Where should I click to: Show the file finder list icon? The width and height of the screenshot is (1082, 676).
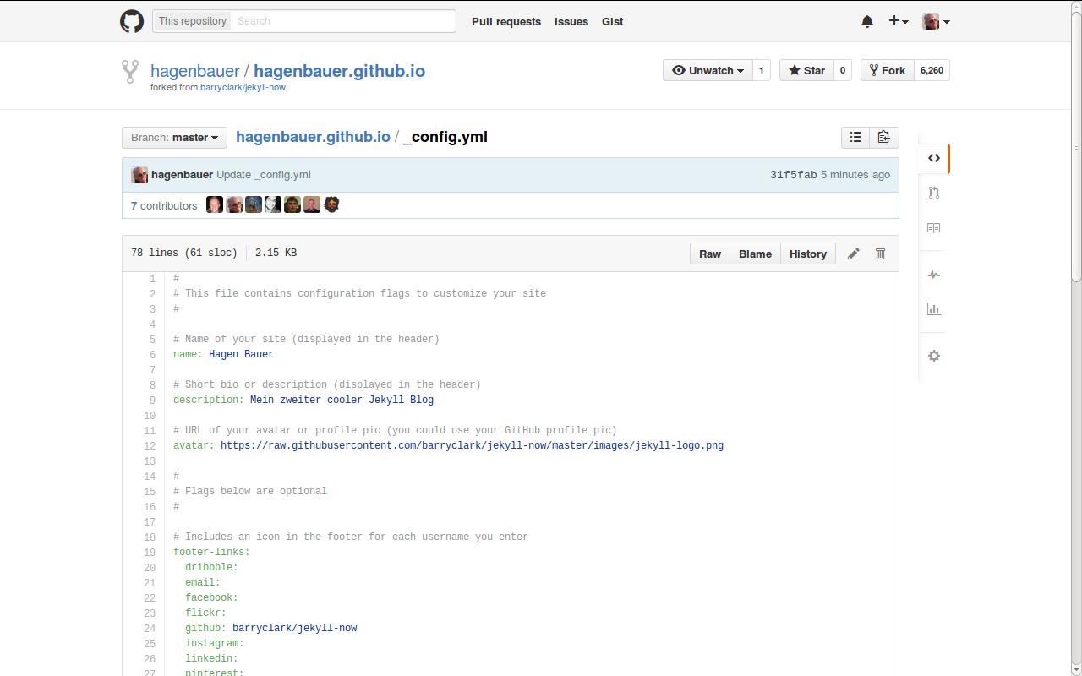pos(855,136)
